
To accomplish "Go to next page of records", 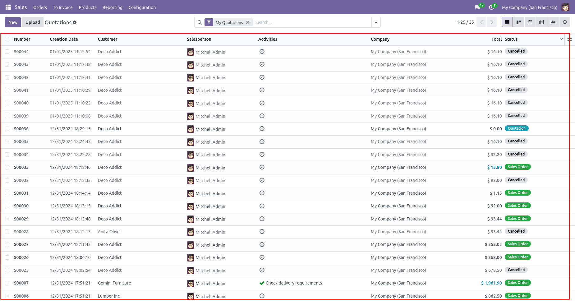I will click(491, 22).
